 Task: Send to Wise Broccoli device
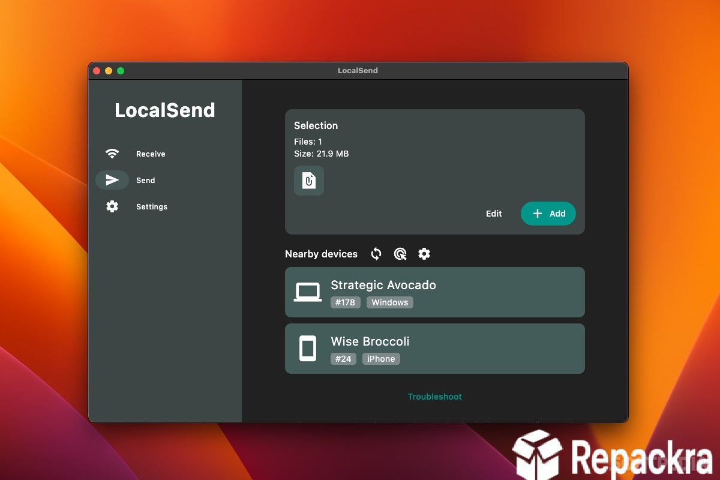pos(435,349)
